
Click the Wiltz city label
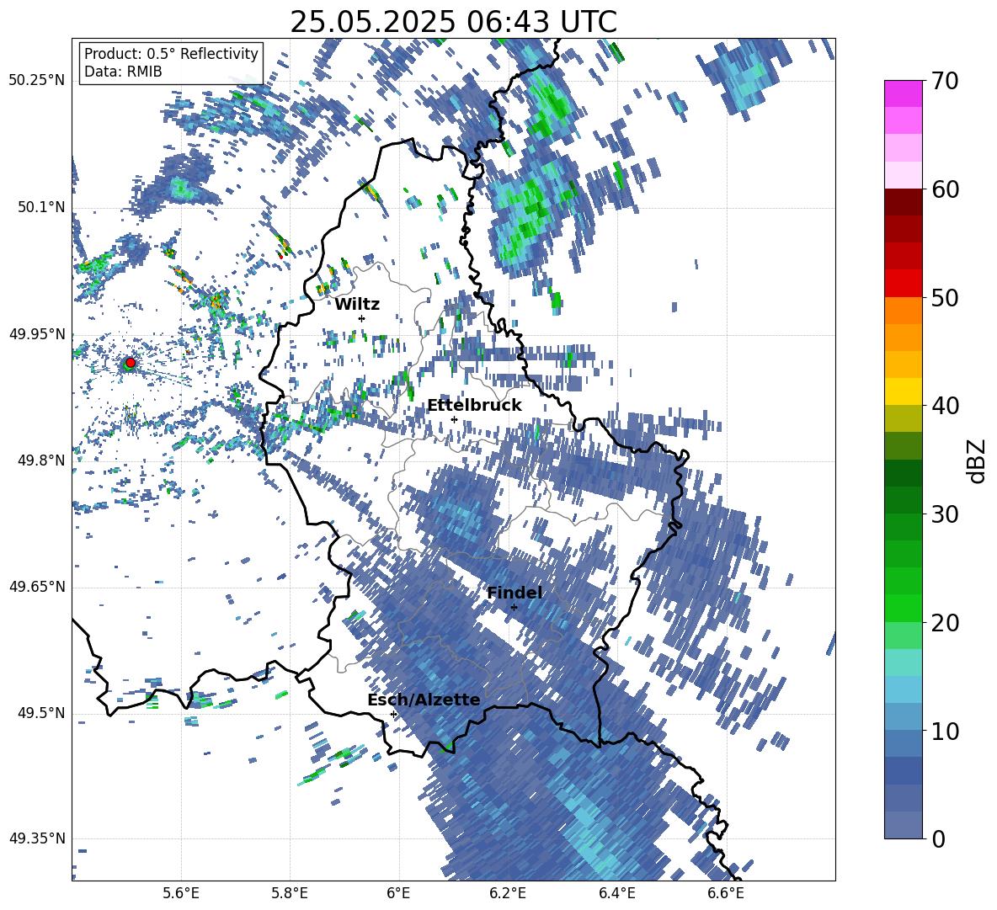[x=357, y=305]
